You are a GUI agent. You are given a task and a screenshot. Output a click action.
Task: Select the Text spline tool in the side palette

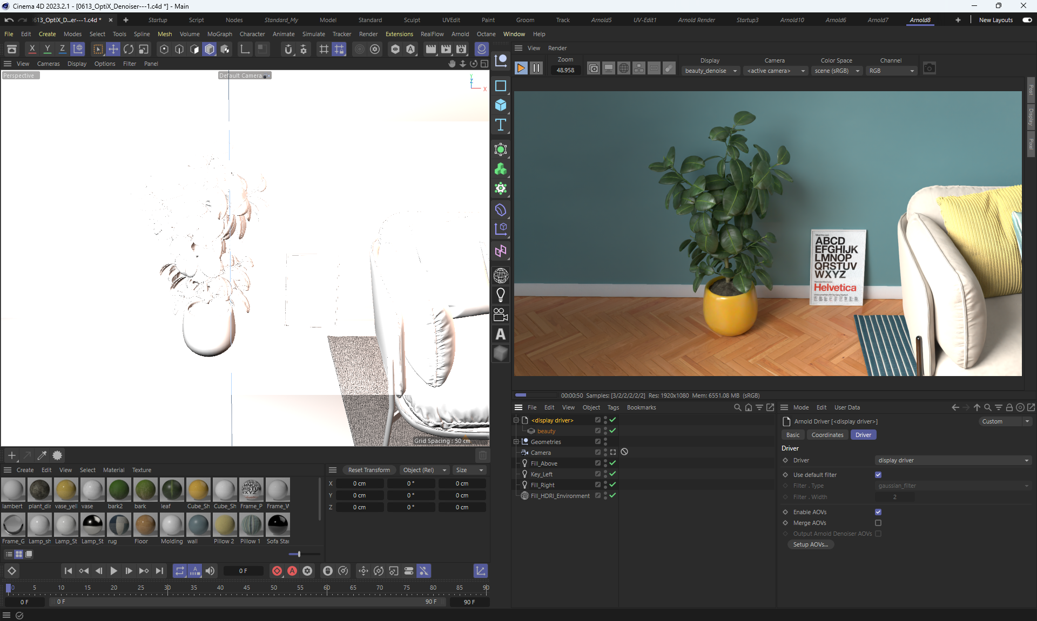pos(501,125)
